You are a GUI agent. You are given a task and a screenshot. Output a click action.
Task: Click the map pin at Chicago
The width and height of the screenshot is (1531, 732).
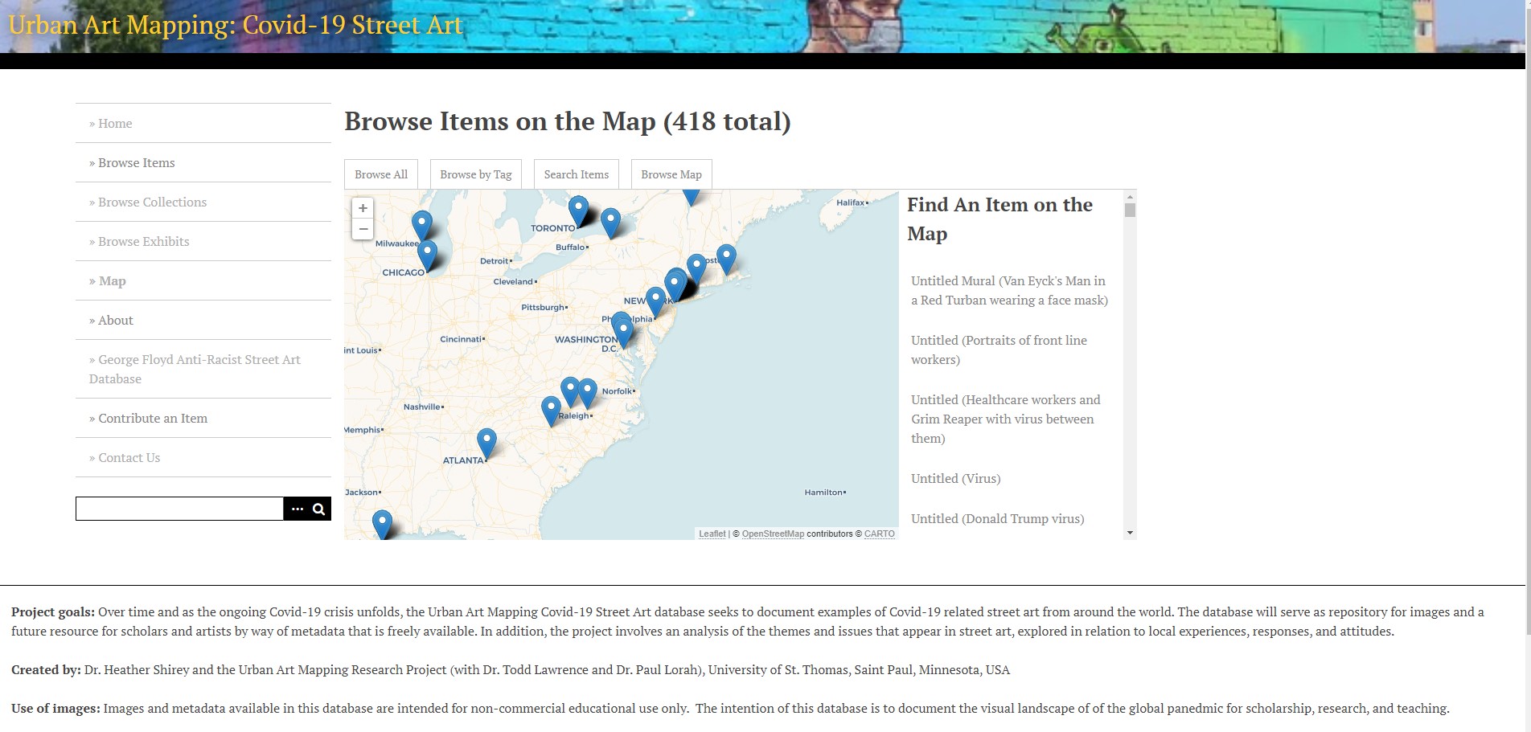427,254
